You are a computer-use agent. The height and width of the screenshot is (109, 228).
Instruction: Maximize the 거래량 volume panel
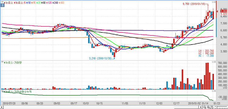tap(215, 62)
